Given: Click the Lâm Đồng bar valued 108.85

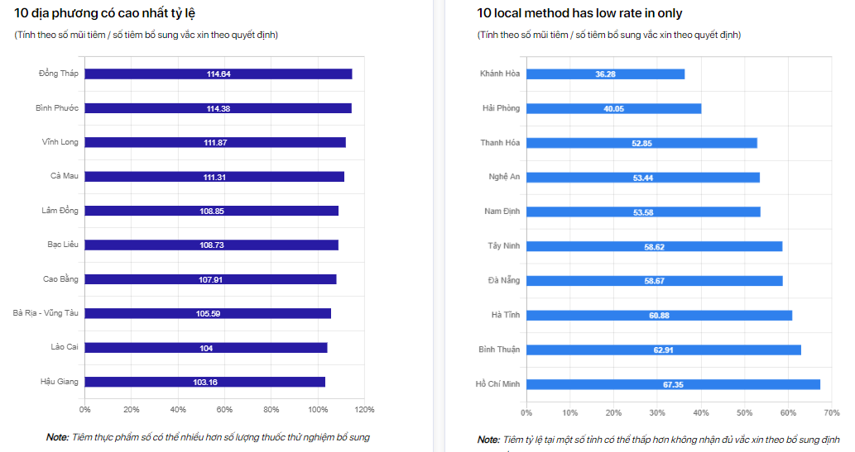Looking at the screenshot, I should coord(211,211).
